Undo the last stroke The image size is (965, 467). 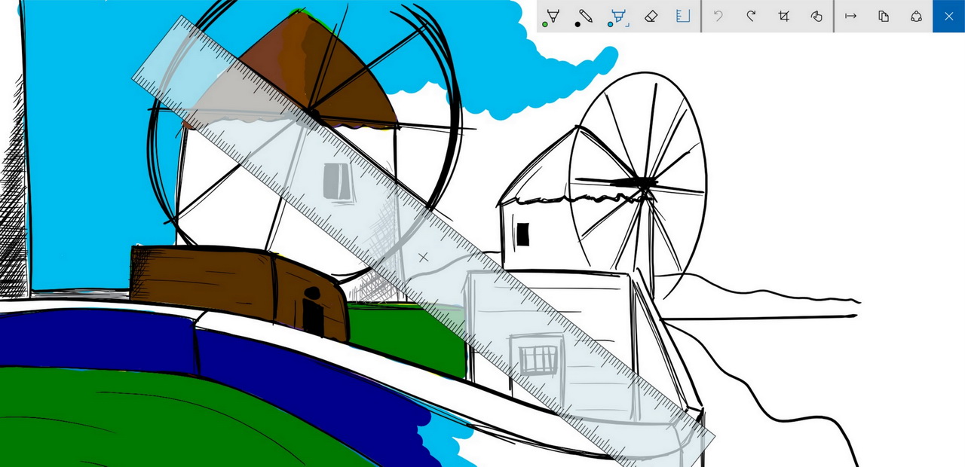tap(718, 16)
